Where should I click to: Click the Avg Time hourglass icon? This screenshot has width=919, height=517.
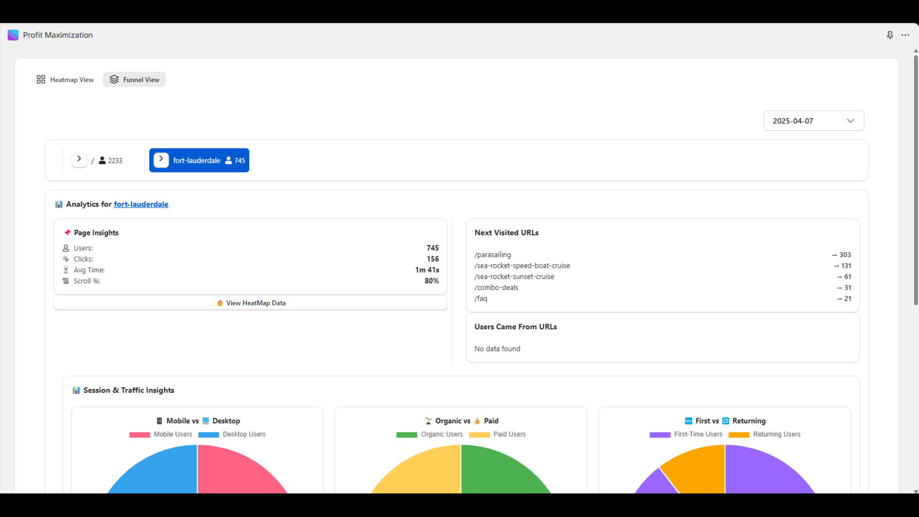point(65,270)
